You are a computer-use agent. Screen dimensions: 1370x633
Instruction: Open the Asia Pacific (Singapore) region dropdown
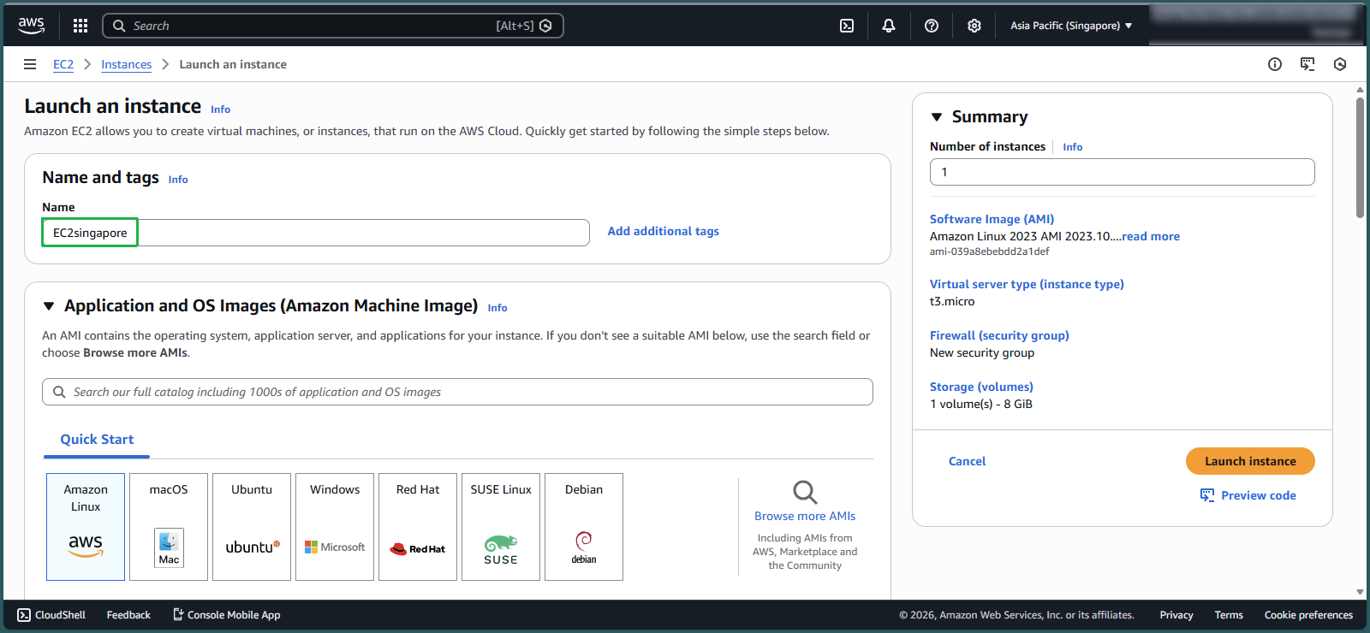(1071, 26)
